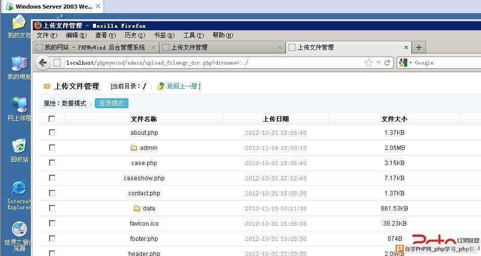The width and height of the screenshot is (481, 256).
Task: Click the file name about.php
Action: click(144, 133)
